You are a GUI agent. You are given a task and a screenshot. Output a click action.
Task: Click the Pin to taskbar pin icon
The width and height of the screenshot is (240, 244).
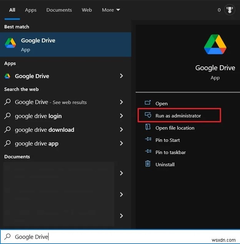(x=148, y=151)
